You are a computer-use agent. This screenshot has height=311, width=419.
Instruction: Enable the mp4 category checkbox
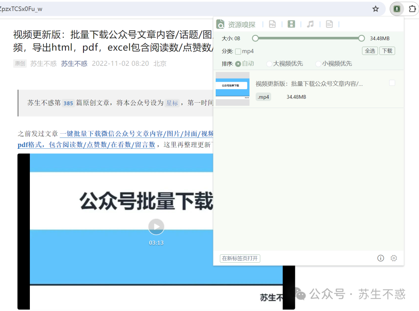coord(238,51)
